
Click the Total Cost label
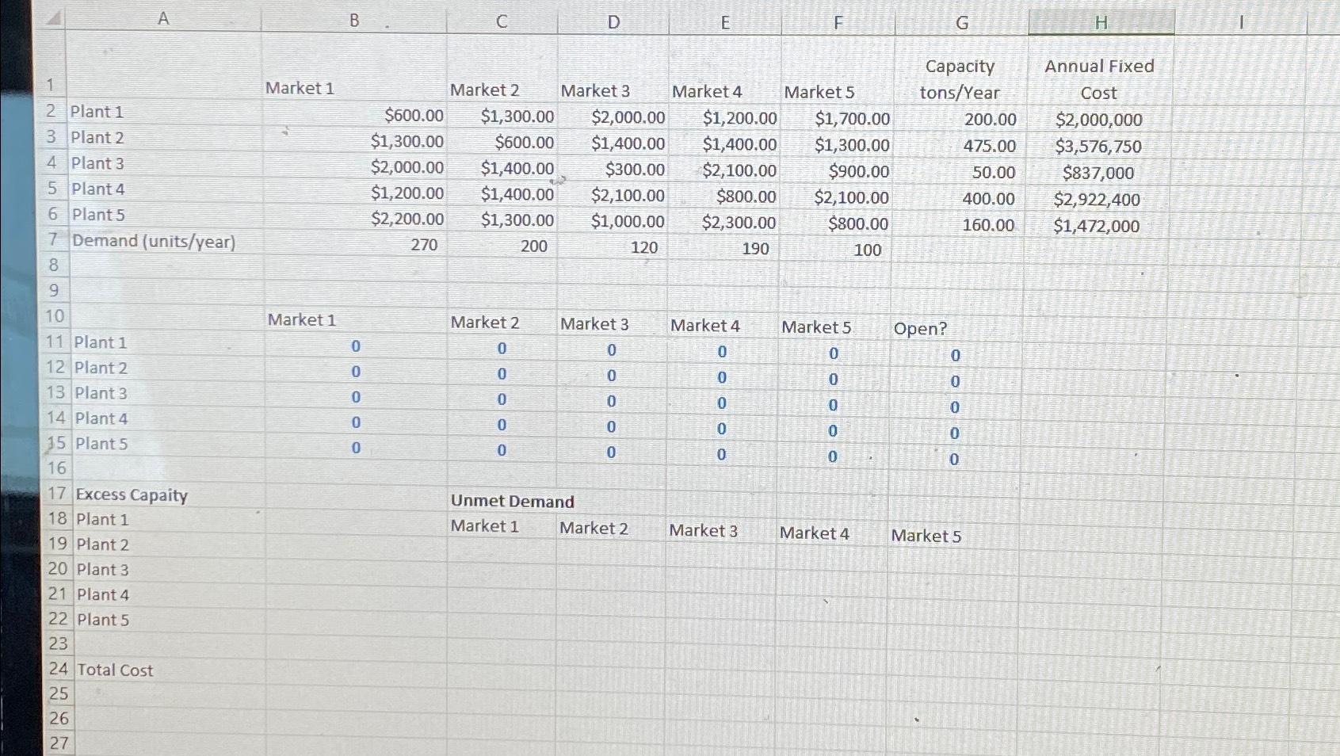[115, 670]
